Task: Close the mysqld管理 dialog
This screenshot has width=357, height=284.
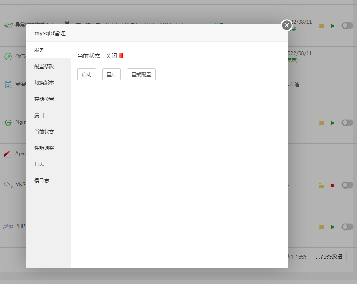Action: (287, 25)
